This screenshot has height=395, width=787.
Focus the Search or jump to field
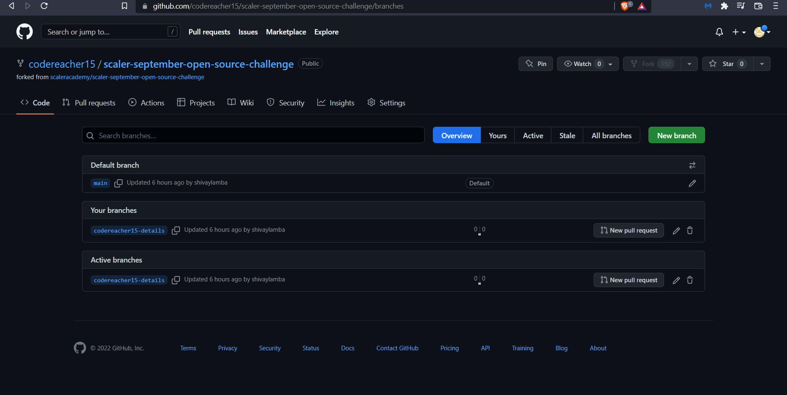[x=111, y=32]
